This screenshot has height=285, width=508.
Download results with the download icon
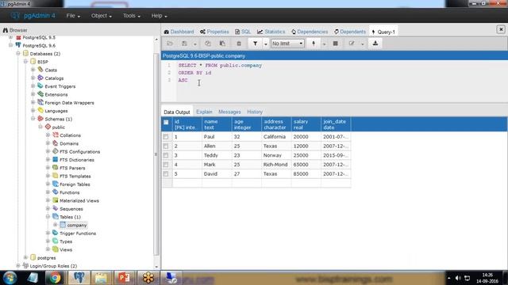[375, 44]
